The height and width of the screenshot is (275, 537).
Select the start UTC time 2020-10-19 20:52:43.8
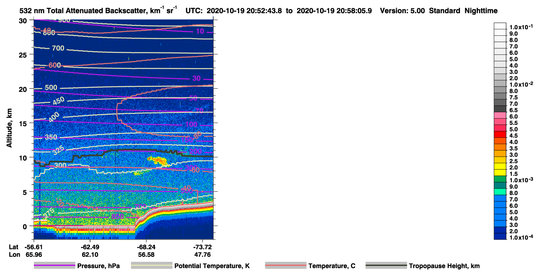[244, 11]
